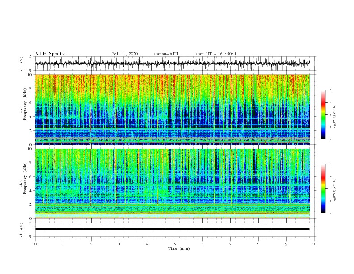This screenshot has width=354, height=274.
Task: Select the "start UT = 6 :50: 1" text
Action: 216,54
